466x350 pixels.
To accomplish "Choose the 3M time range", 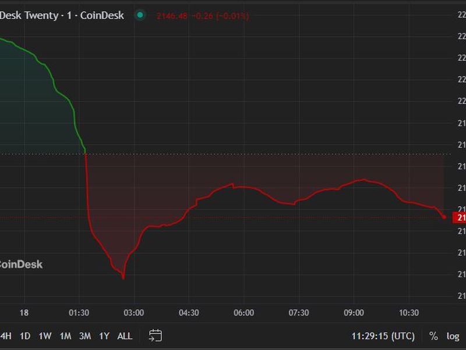I will click(x=84, y=336).
